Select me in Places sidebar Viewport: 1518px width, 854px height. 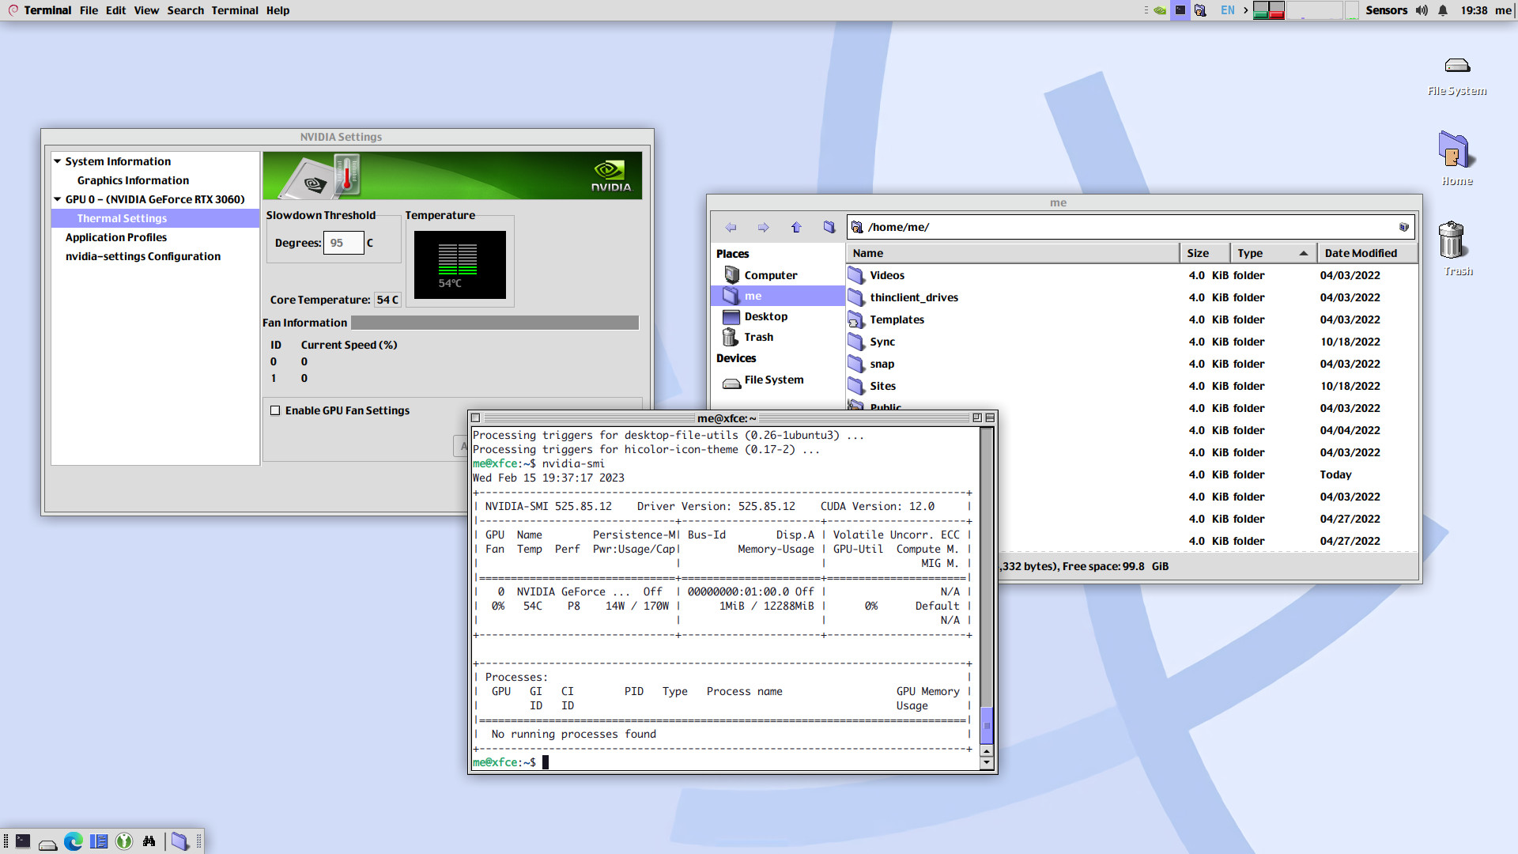click(778, 296)
